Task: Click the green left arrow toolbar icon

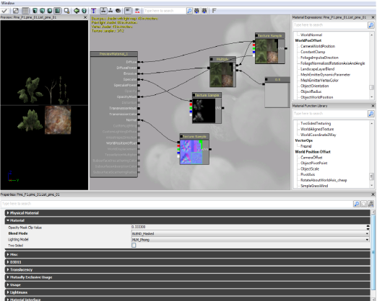Action: pyautogui.click(x=77, y=11)
